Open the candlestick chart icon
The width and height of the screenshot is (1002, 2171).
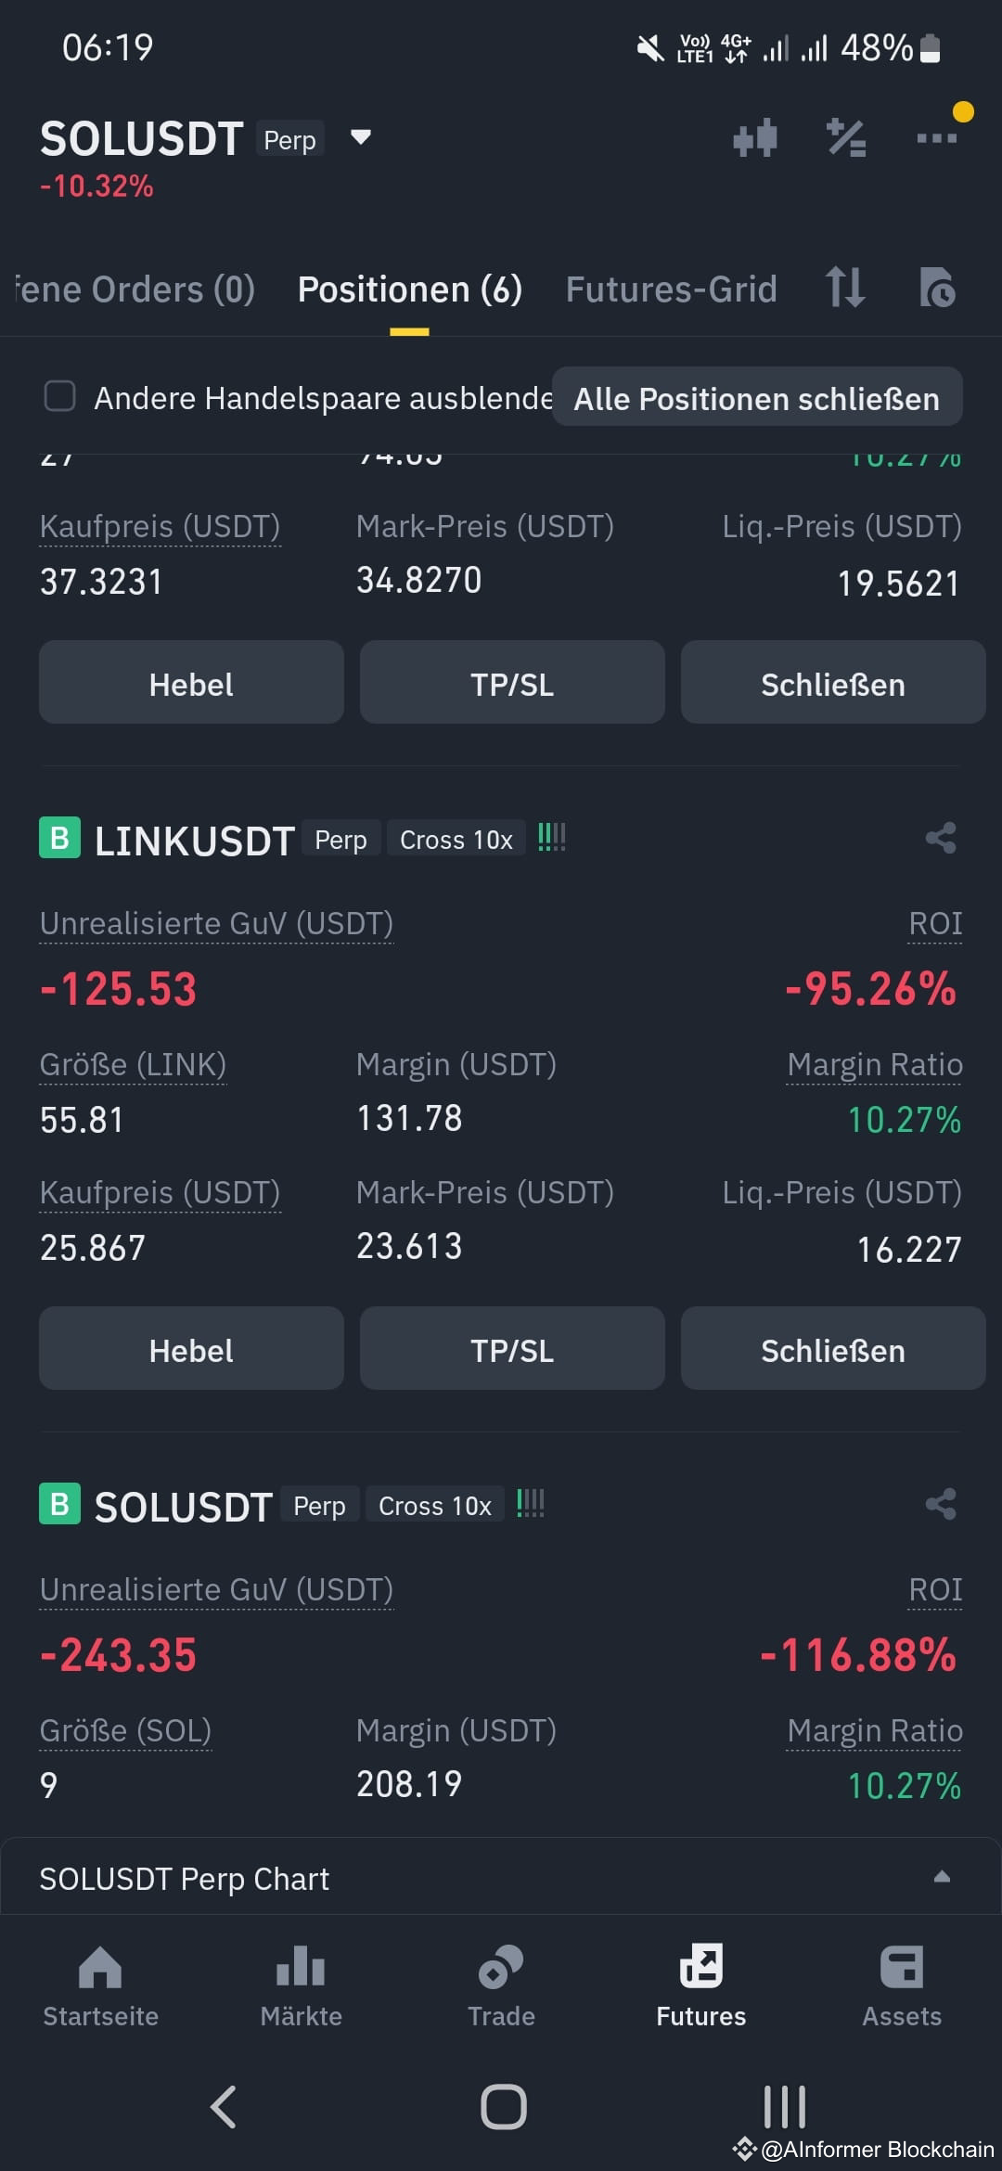pyautogui.click(x=754, y=138)
